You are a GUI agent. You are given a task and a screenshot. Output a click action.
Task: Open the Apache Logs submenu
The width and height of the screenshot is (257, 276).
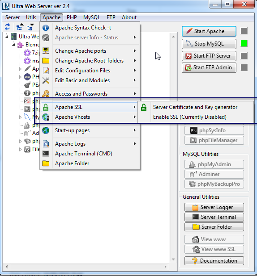[90, 144]
